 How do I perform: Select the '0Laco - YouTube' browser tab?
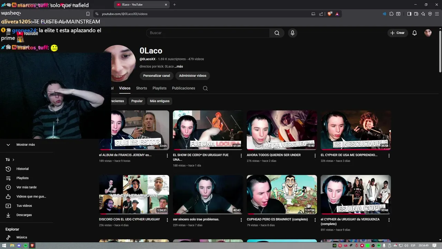coord(142,4)
